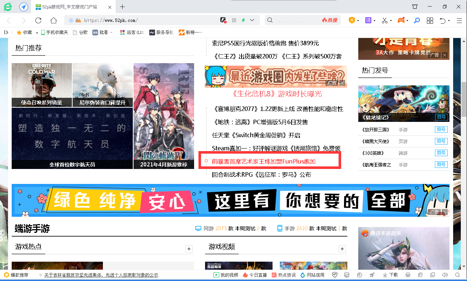Click the page vertical scrollbar thumb

(464, 100)
